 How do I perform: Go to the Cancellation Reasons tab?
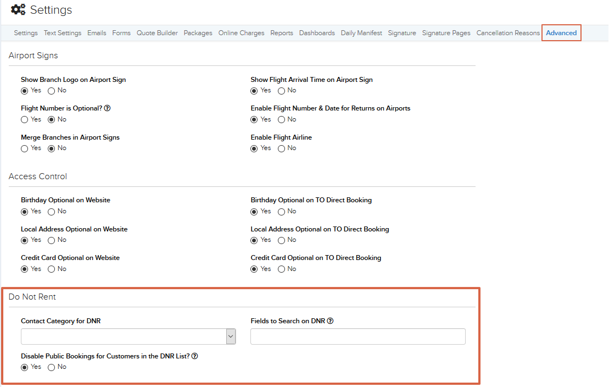pos(507,32)
